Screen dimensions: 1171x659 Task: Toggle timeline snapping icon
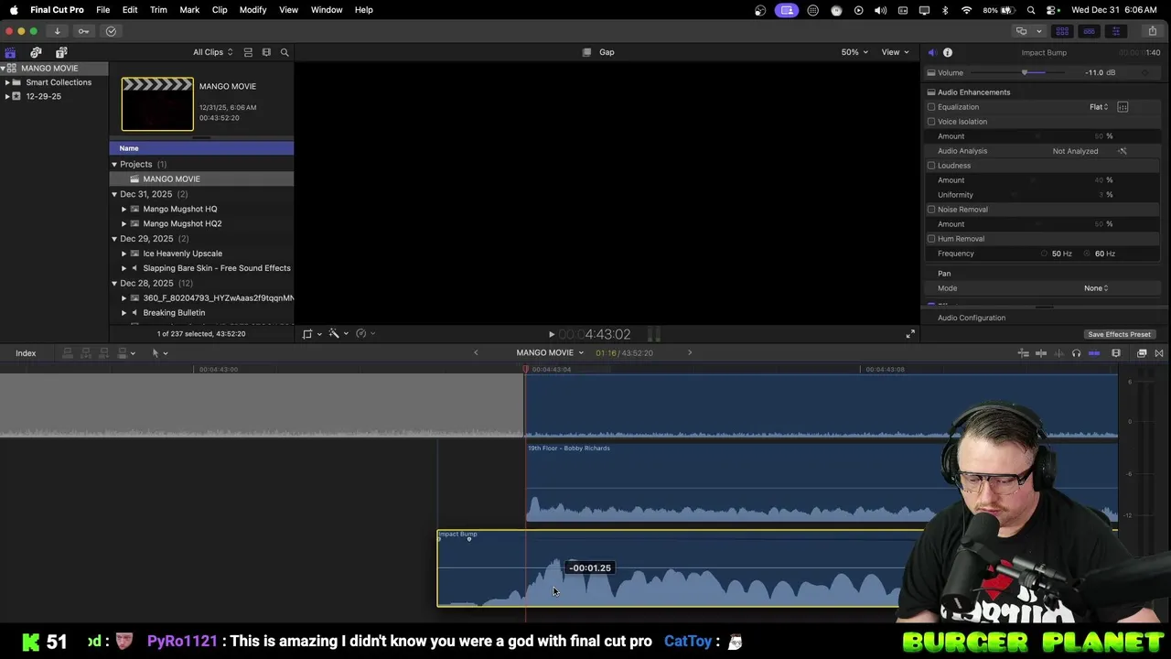[1094, 353]
